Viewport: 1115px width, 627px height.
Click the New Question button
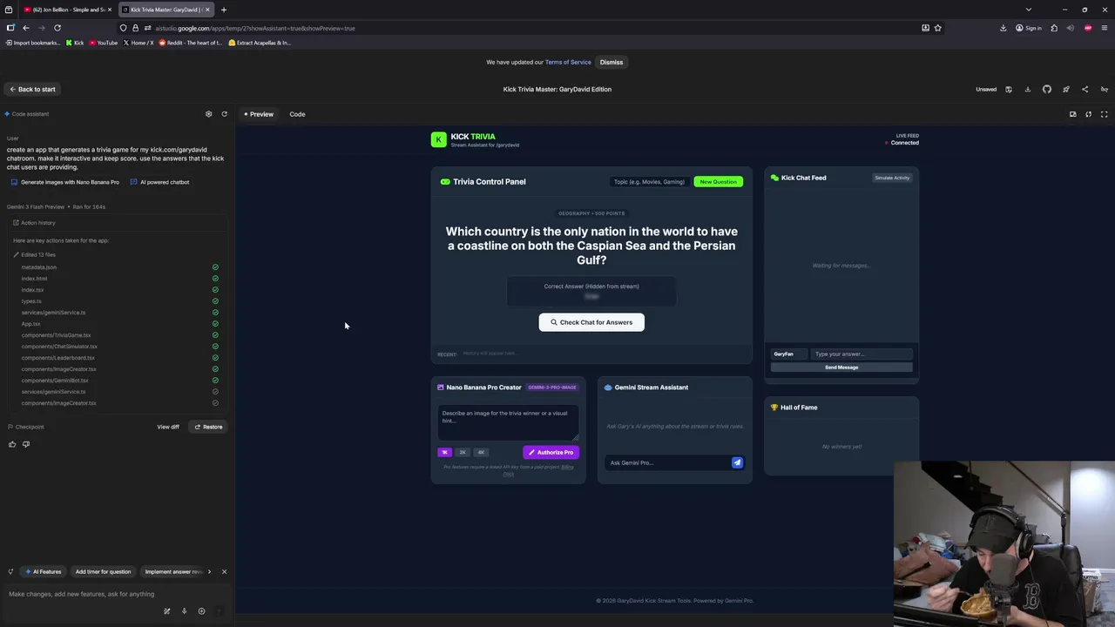[718, 181]
